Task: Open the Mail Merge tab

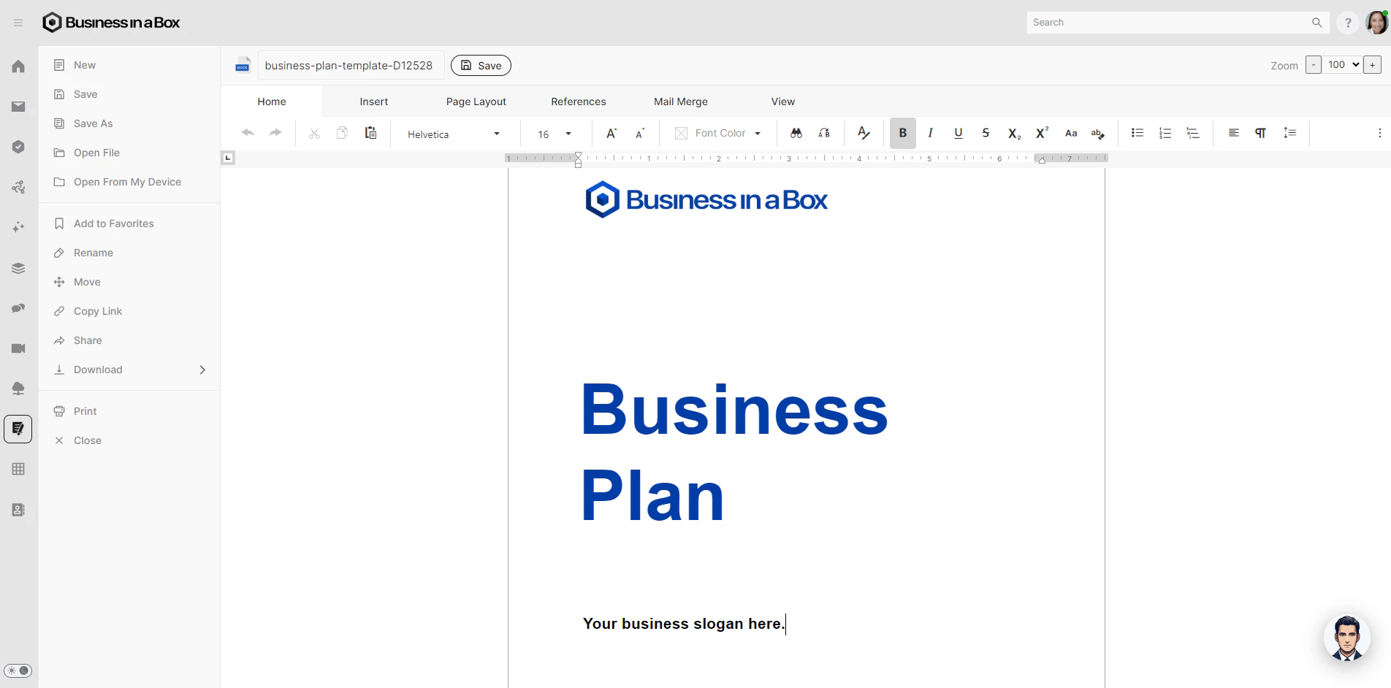Action: point(680,102)
